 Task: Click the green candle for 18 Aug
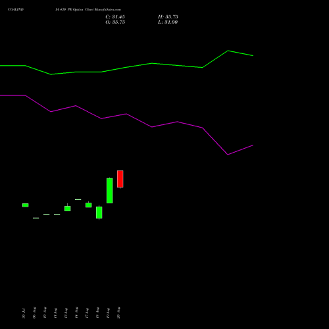point(99,213)
